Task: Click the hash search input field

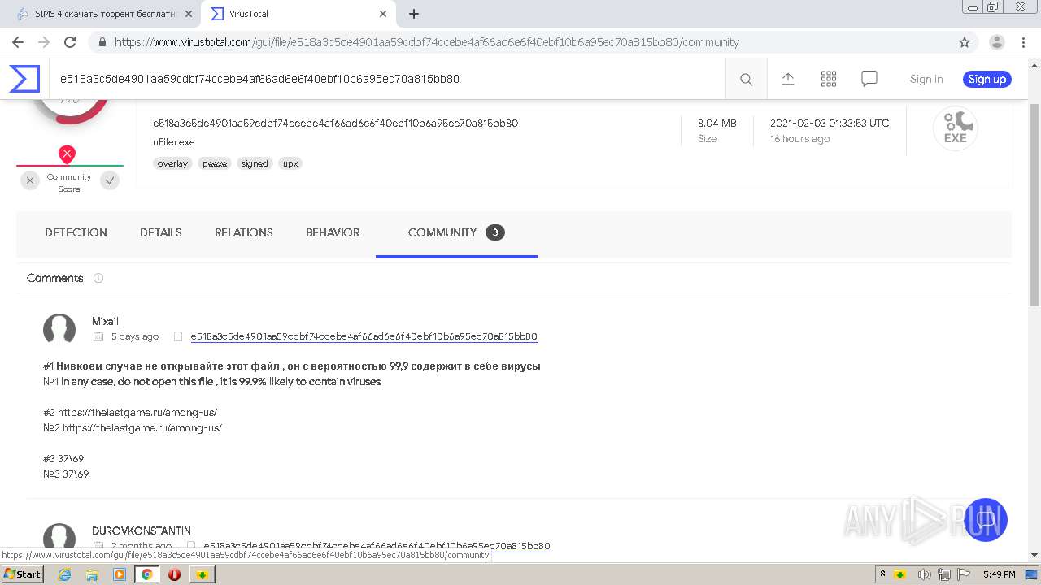Action: tap(386, 79)
